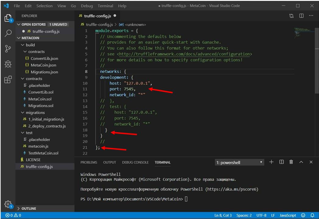
Task: Open the powershell terminal selector dropdown
Action: tap(239, 163)
